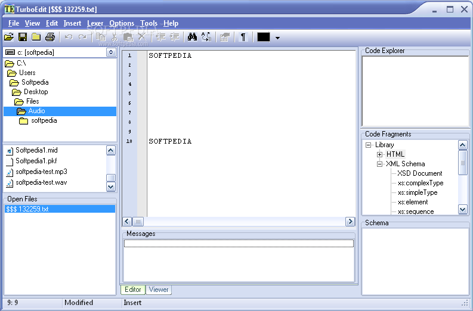Click the Undo arrow icon
The height and width of the screenshot is (311, 473).
point(69,37)
